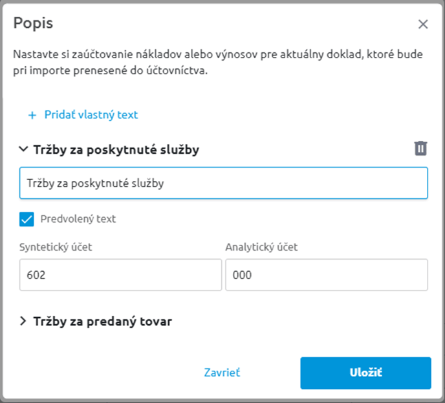Image resolution: width=445 pixels, height=403 pixels.
Task: Click the Zavrieť button
Action: point(222,373)
